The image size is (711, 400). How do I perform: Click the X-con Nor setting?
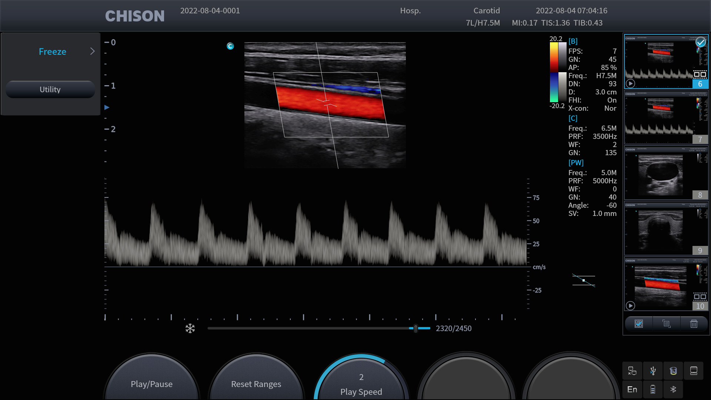pyautogui.click(x=610, y=108)
